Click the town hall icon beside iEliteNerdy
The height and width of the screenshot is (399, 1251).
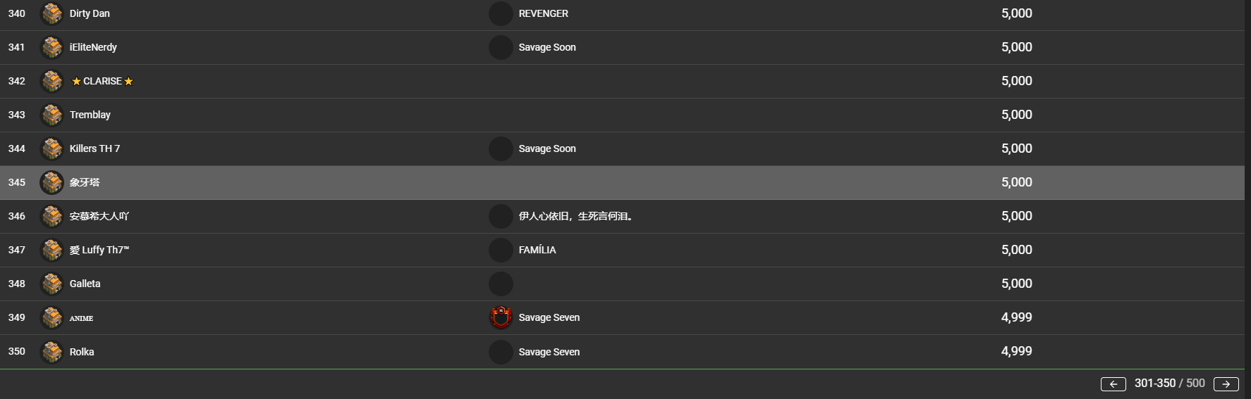pos(51,47)
